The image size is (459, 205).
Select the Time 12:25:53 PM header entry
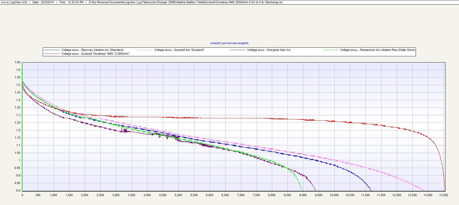pos(71,2)
